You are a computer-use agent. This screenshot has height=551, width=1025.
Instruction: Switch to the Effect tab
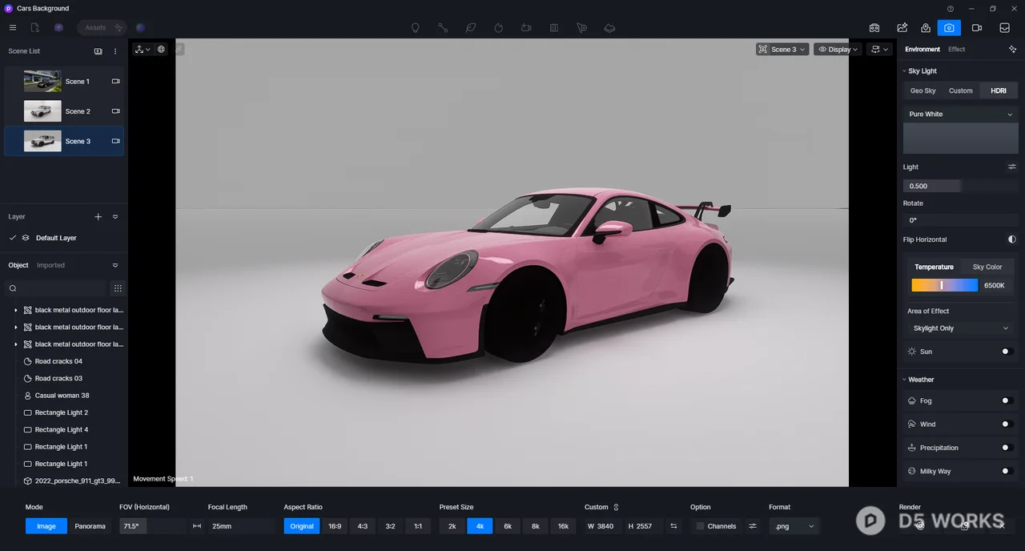pos(956,49)
